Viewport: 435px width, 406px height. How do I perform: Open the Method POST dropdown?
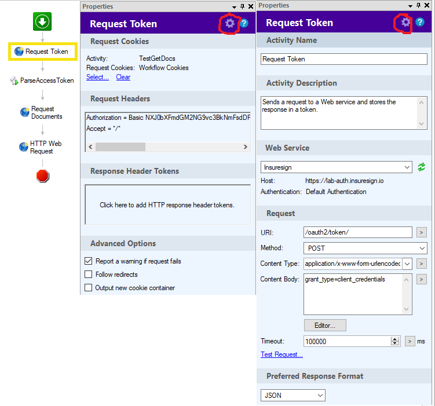[x=365, y=248]
